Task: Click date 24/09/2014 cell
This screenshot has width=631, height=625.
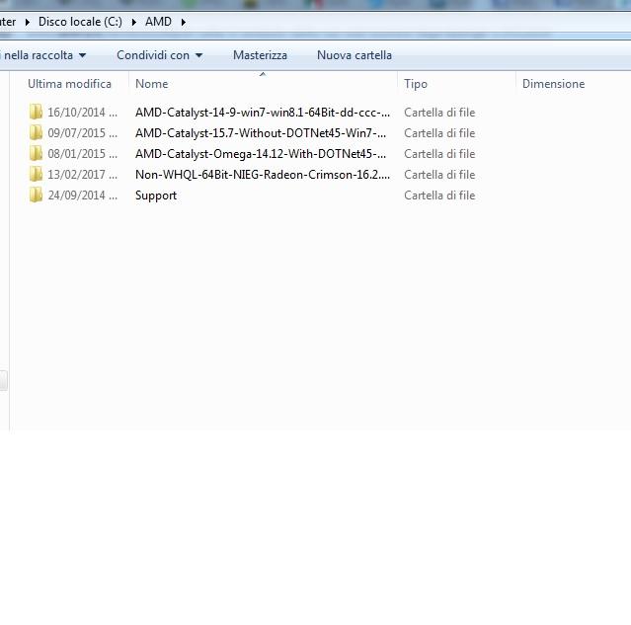Action: tap(83, 195)
